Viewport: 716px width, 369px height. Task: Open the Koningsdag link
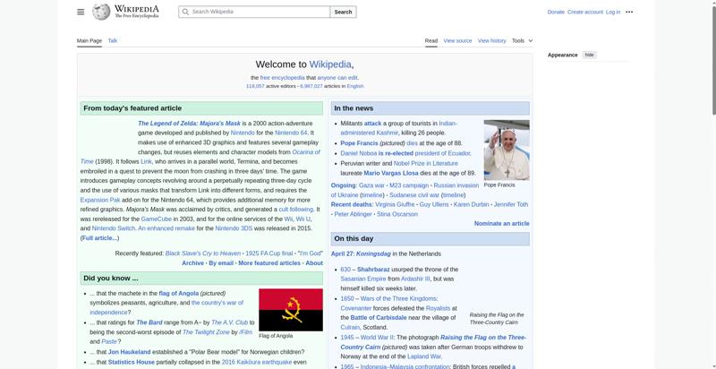pyautogui.click(x=373, y=254)
